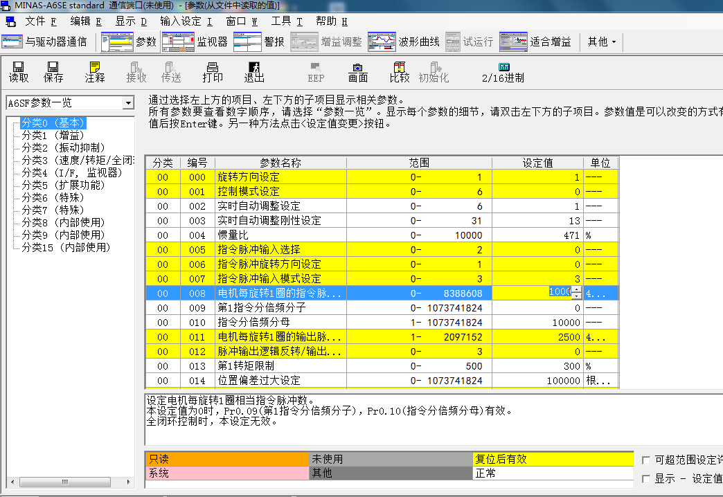Click the 退出 (Exit) icon
This screenshot has height=497, width=723.
254,71
